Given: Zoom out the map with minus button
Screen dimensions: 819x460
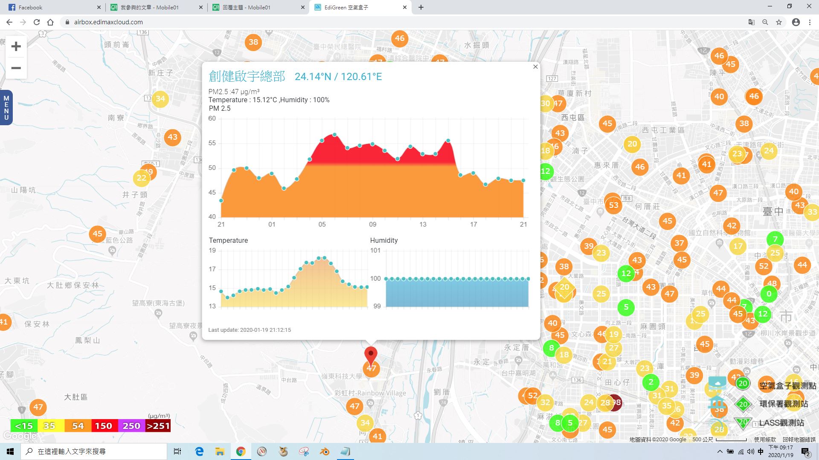Looking at the screenshot, I should [16, 68].
